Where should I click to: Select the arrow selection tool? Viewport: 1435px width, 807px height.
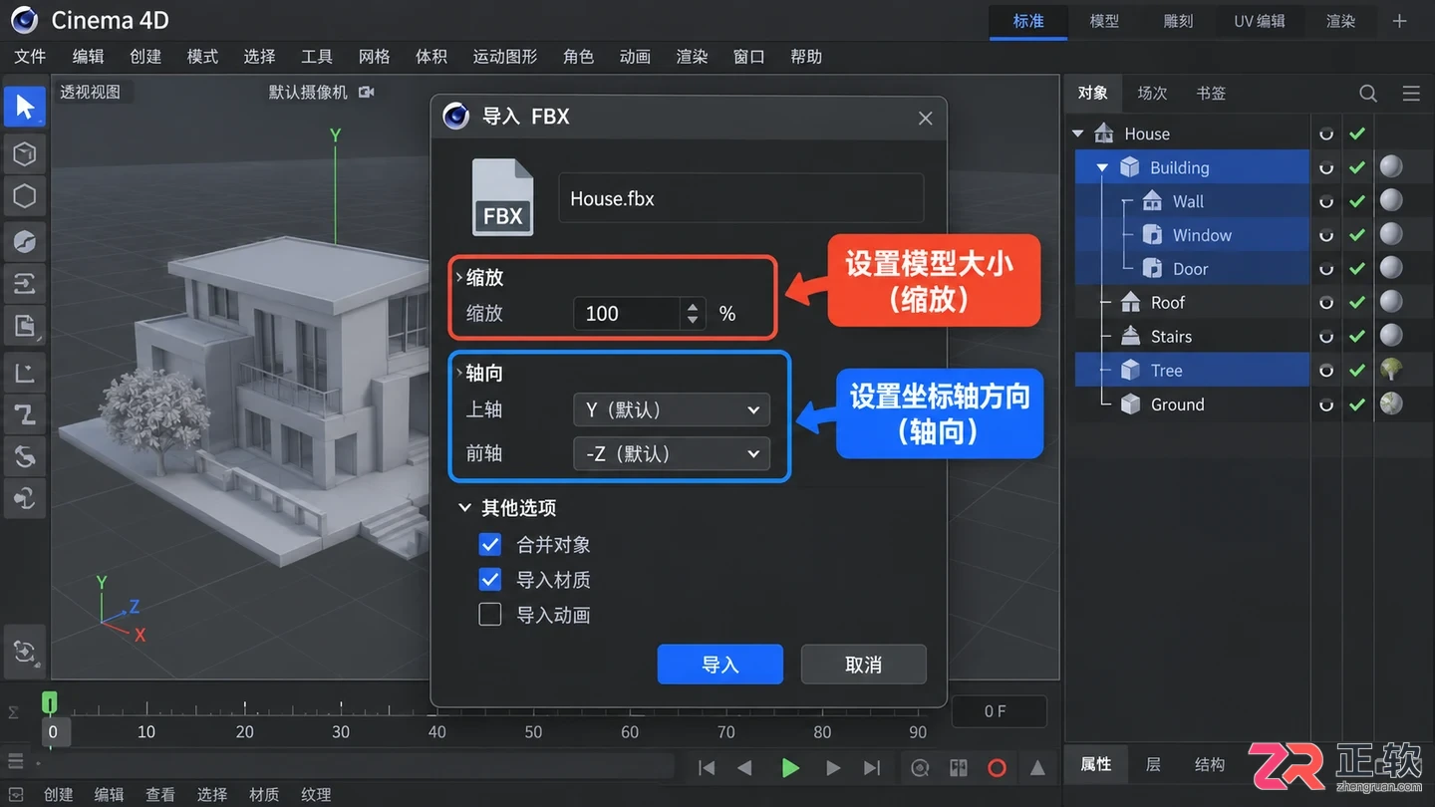click(x=25, y=107)
